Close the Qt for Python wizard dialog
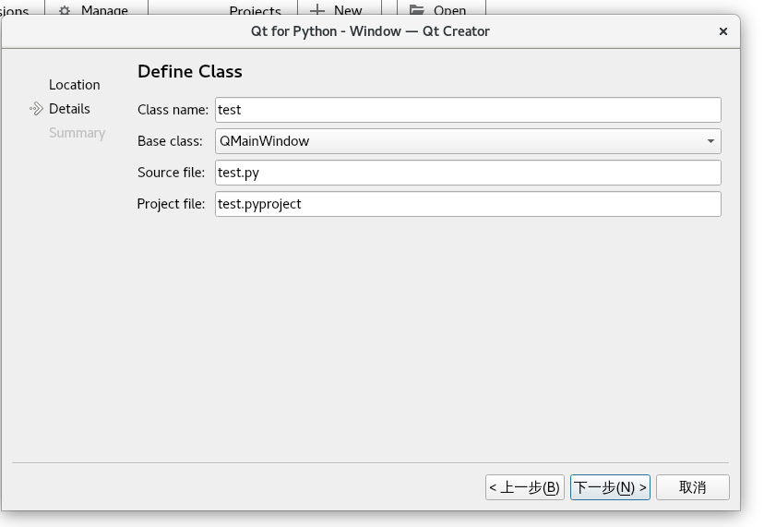Screen dimensions: 776x527 pyautogui.click(x=723, y=31)
